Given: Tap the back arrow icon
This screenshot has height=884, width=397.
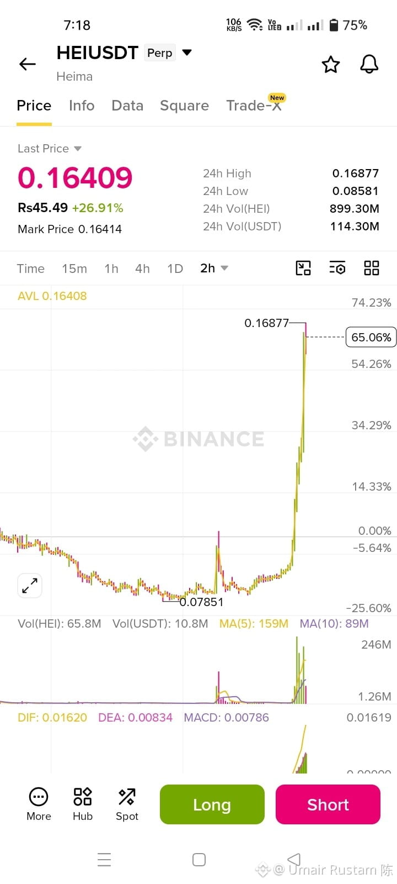Looking at the screenshot, I should tap(28, 64).
